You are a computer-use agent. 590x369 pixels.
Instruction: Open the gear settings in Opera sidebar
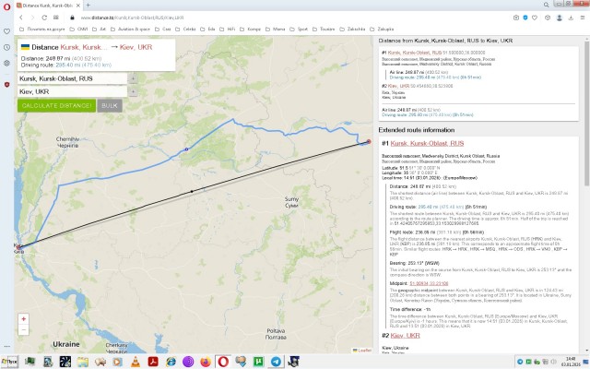(x=6, y=63)
